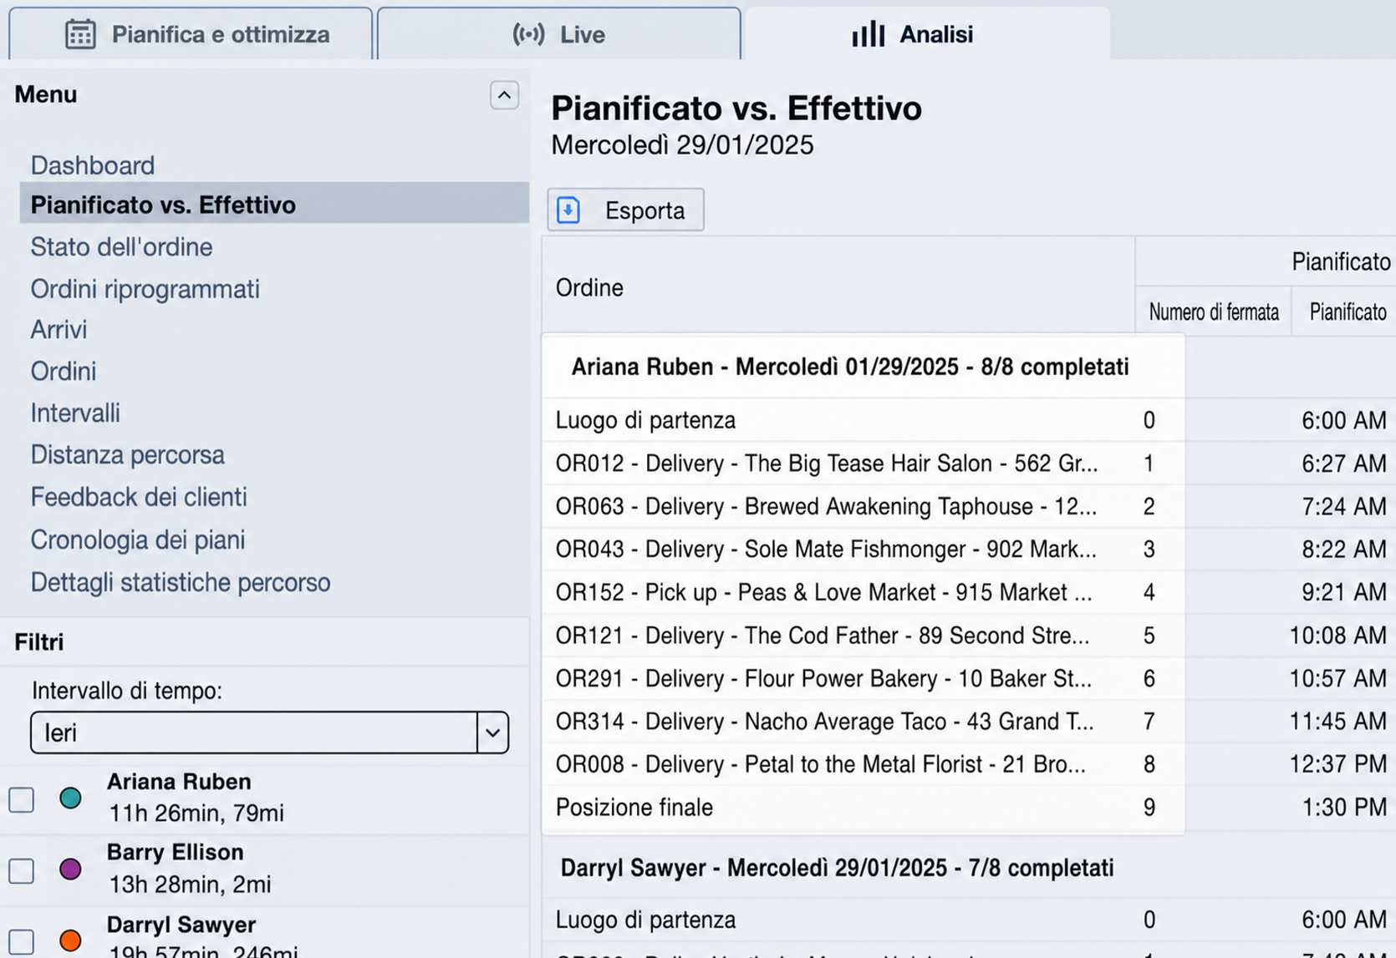Tick Ariana Ruben's driver checkbox
Image resolution: width=1396 pixels, height=958 pixels.
click(22, 799)
